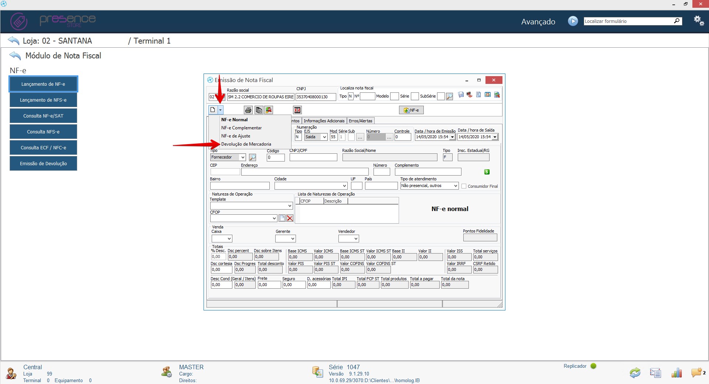Click the magnifier icon beside SubSérie
Viewport: 709px width, 384px height.
tap(449, 96)
